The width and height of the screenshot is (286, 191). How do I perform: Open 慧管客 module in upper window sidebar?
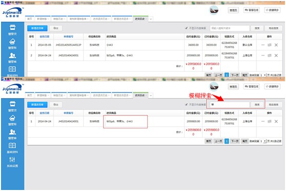point(12,58)
